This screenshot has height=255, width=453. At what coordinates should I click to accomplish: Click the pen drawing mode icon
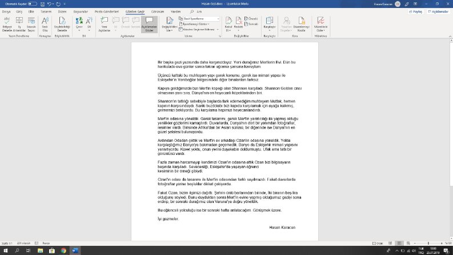407,4
